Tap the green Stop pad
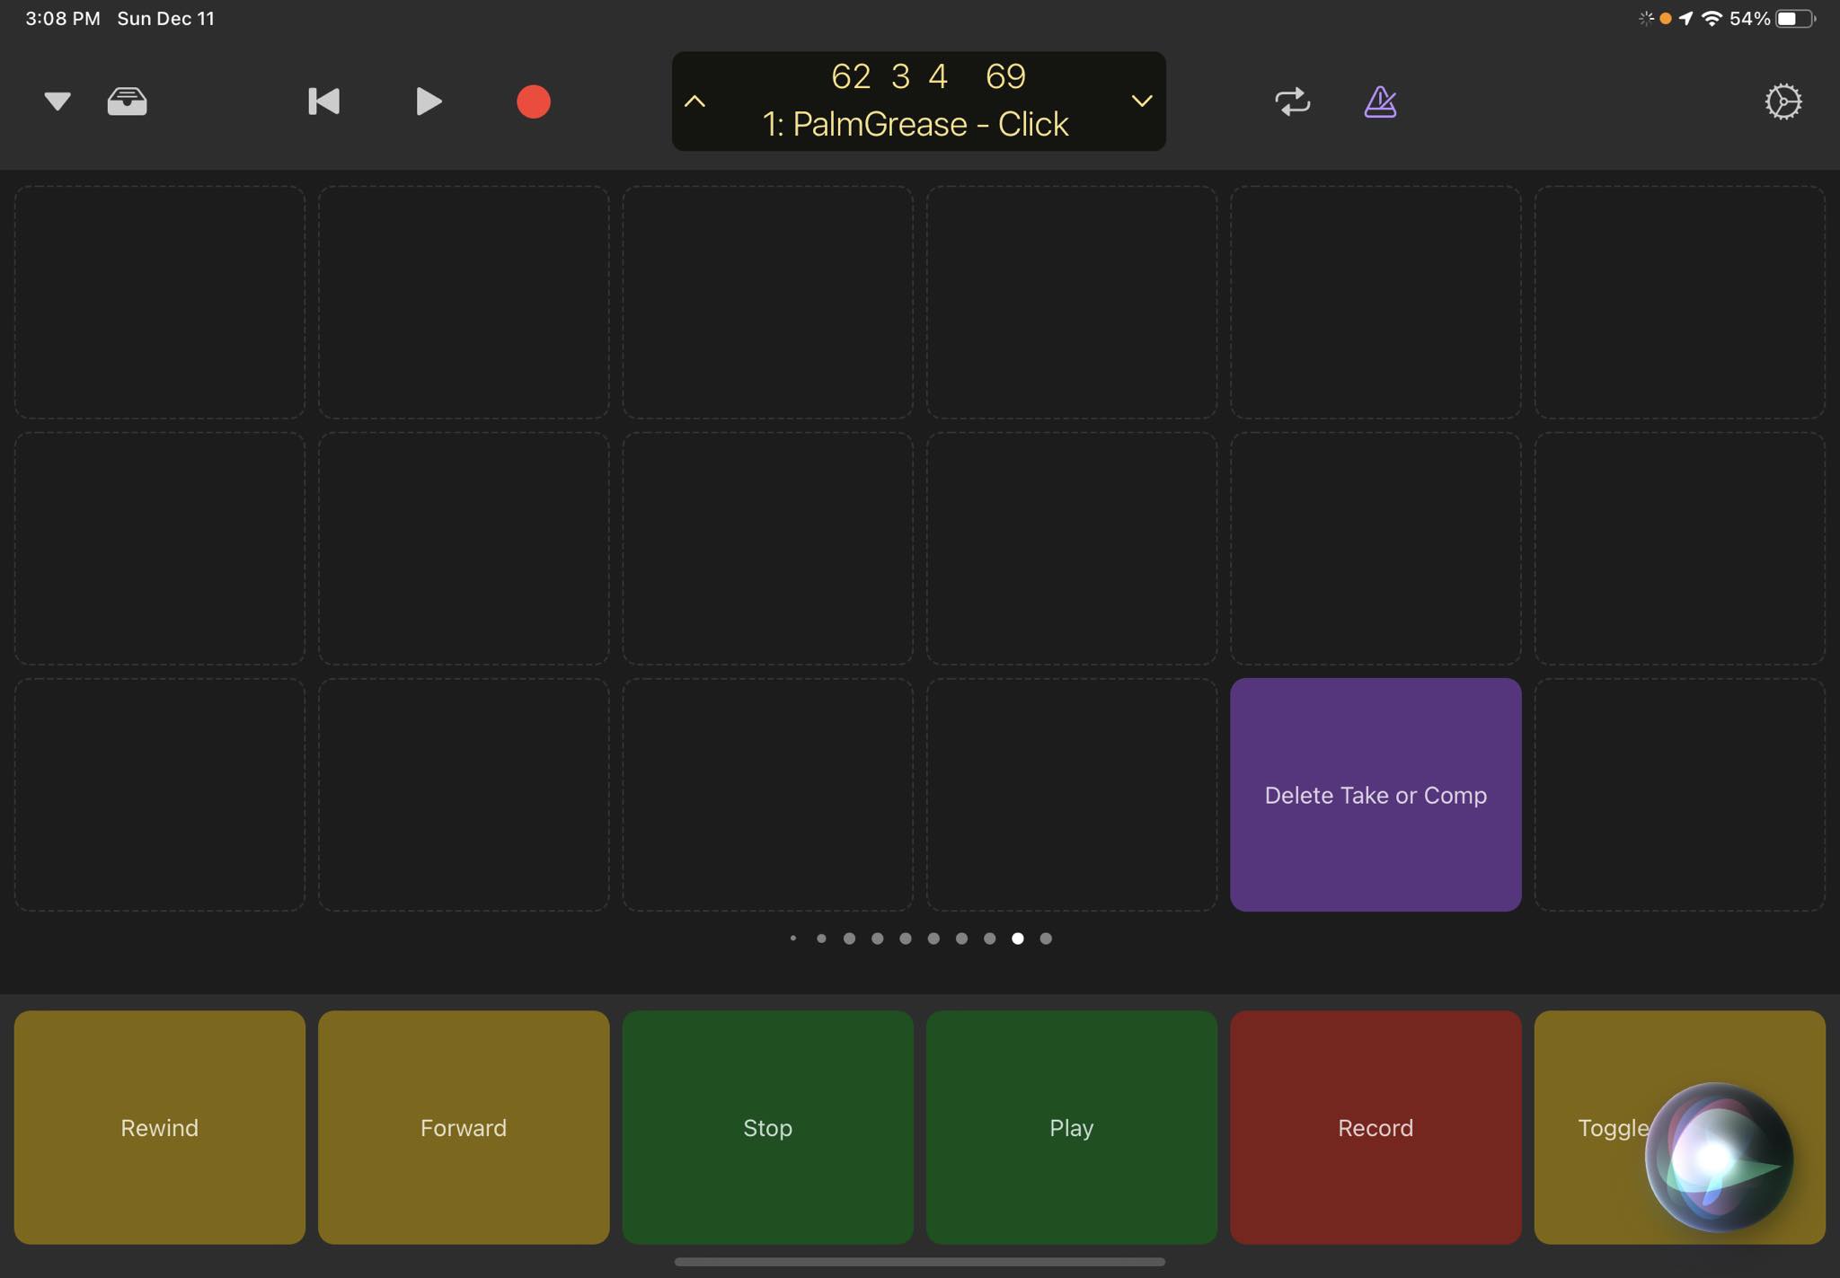The width and height of the screenshot is (1840, 1278). point(767,1127)
